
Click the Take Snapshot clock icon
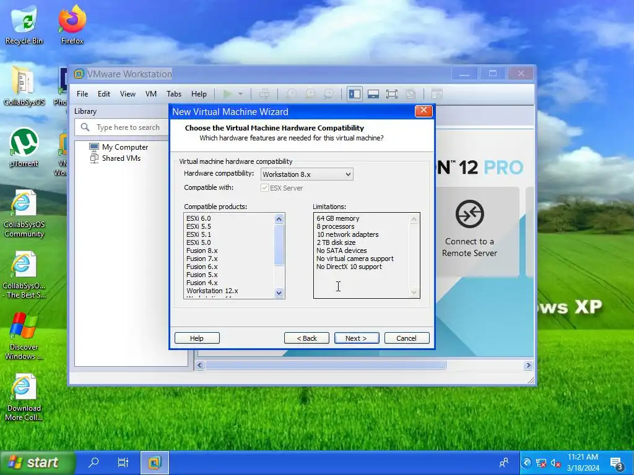tap(291, 94)
